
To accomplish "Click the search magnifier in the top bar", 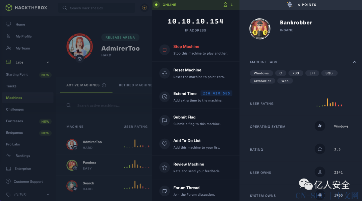I will pos(65,8).
